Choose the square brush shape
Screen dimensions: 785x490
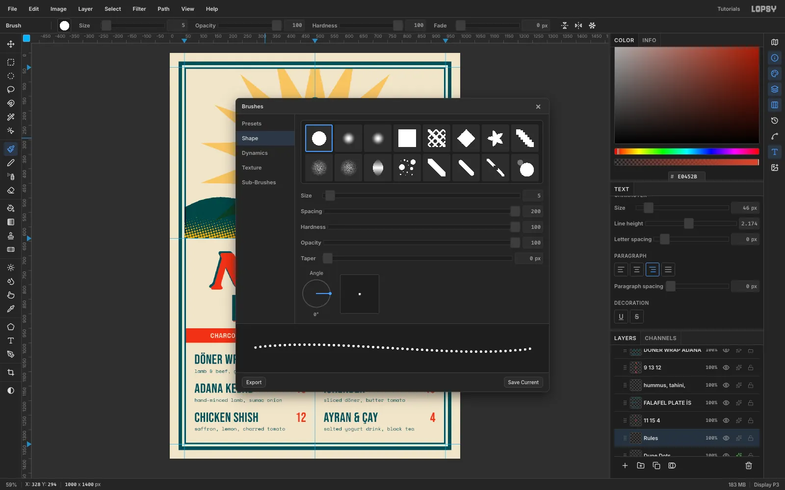pos(407,138)
